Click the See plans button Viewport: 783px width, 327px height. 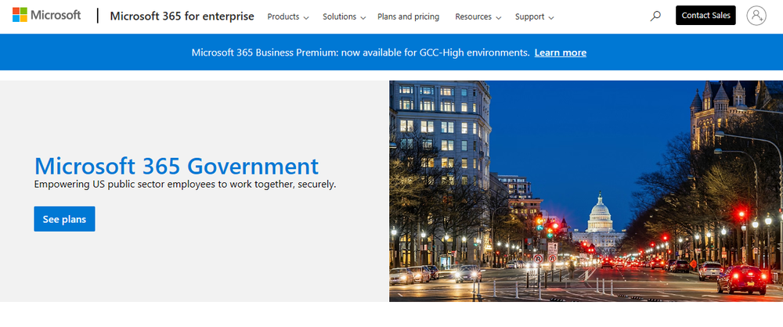[x=64, y=219]
